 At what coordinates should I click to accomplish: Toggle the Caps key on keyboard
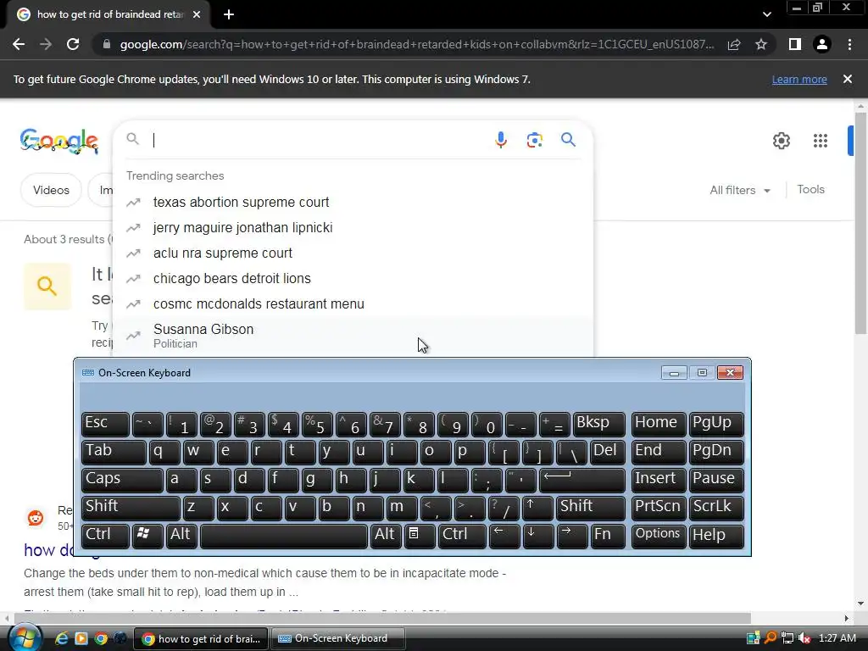[x=122, y=480]
